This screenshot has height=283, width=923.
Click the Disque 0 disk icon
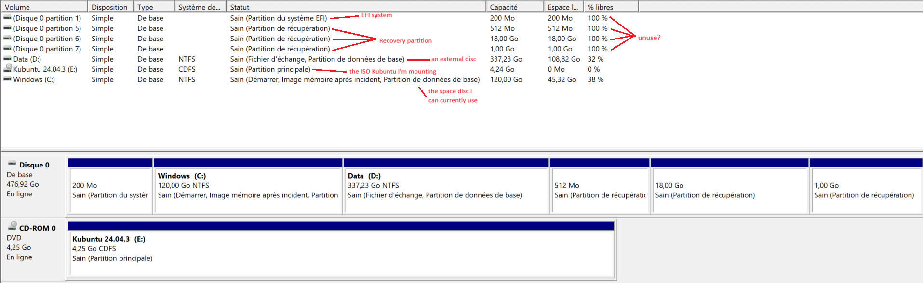click(x=12, y=164)
